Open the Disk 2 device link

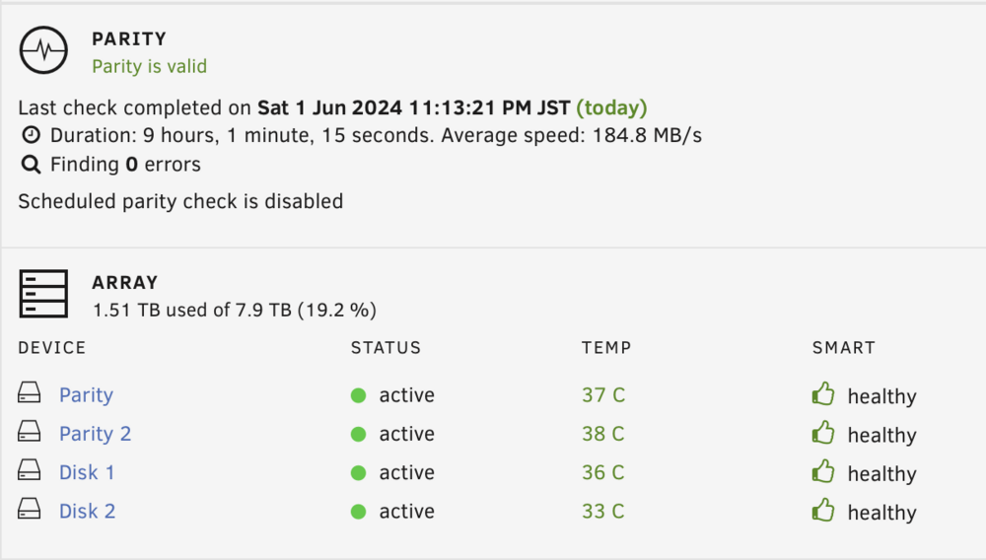coord(88,512)
